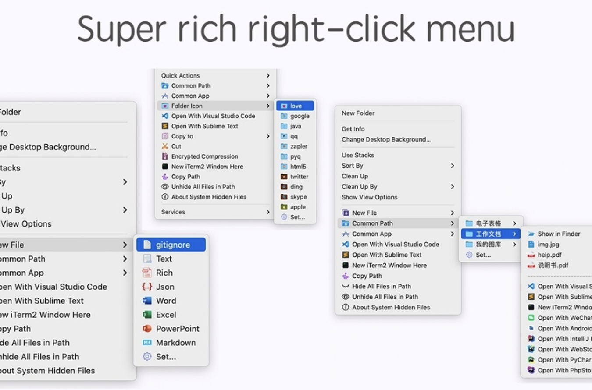Click the skype folder icon
The height and width of the screenshot is (390, 592).
pyautogui.click(x=295, y=197)
